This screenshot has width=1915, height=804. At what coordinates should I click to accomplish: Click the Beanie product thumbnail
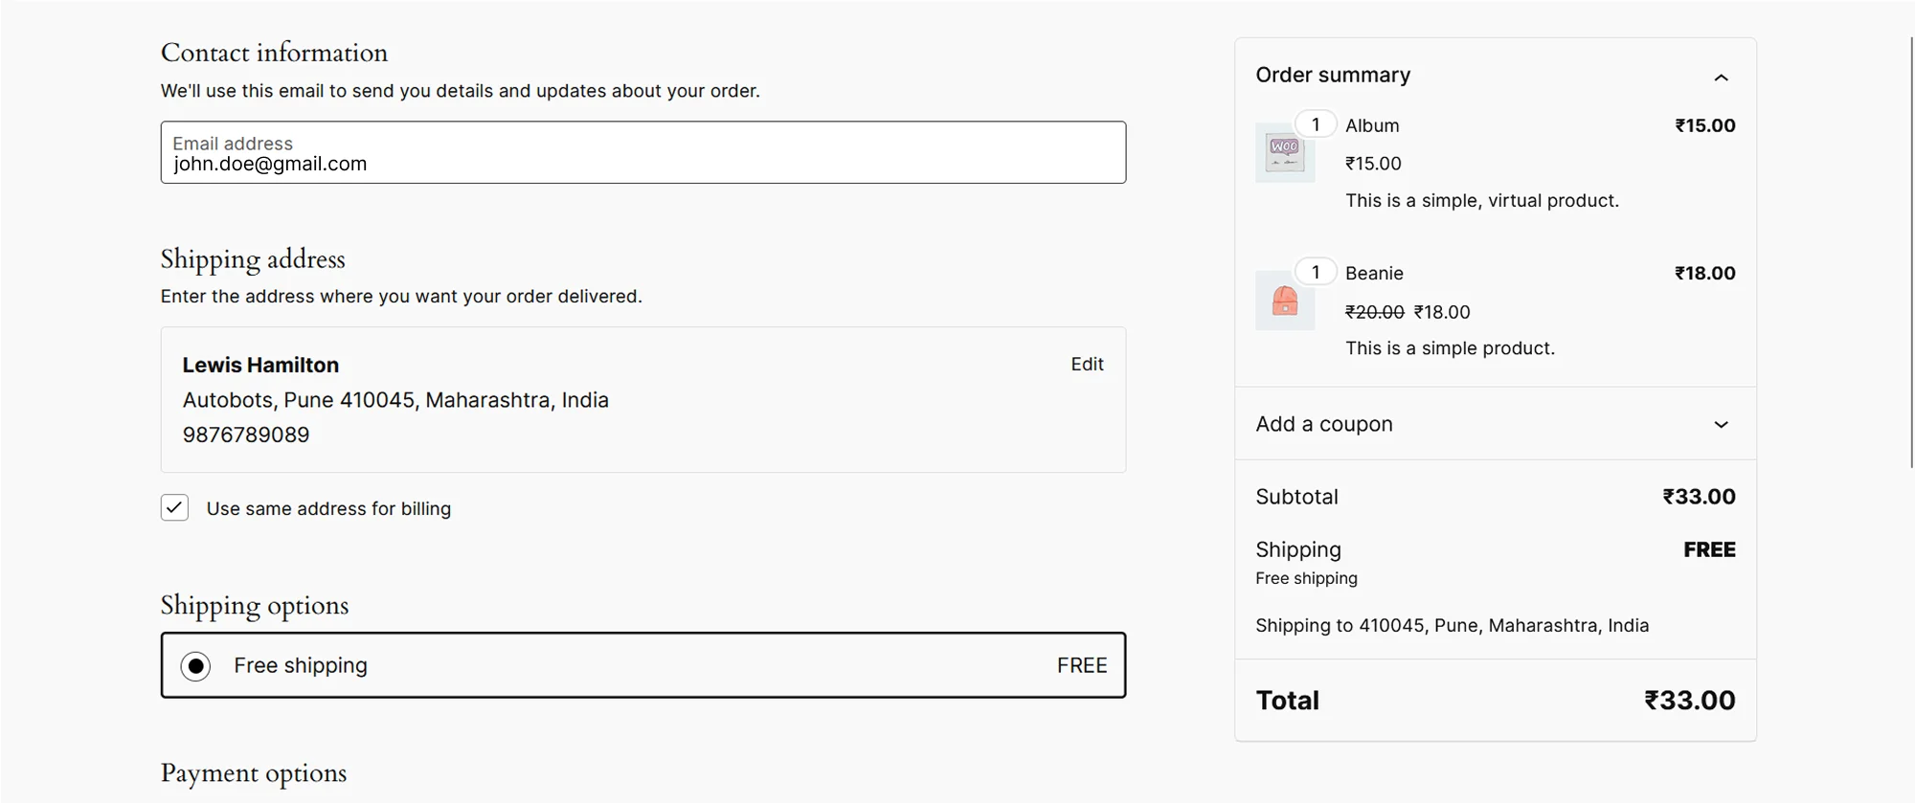click(1284, 301)
